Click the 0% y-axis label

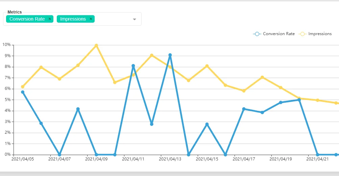coord(8,154)
